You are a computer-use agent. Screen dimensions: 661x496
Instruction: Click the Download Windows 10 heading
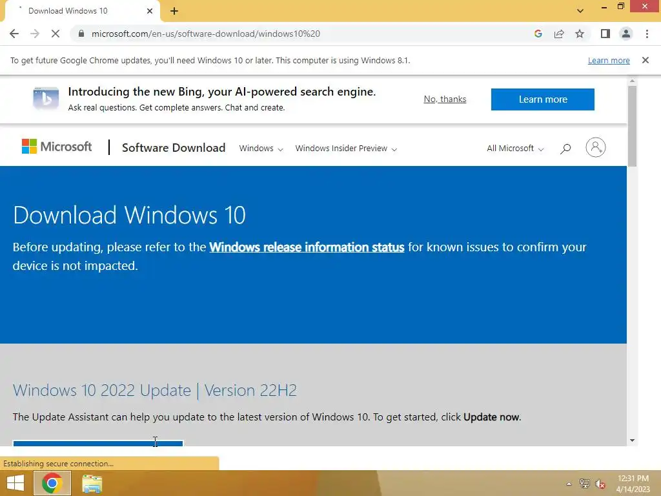129,215
